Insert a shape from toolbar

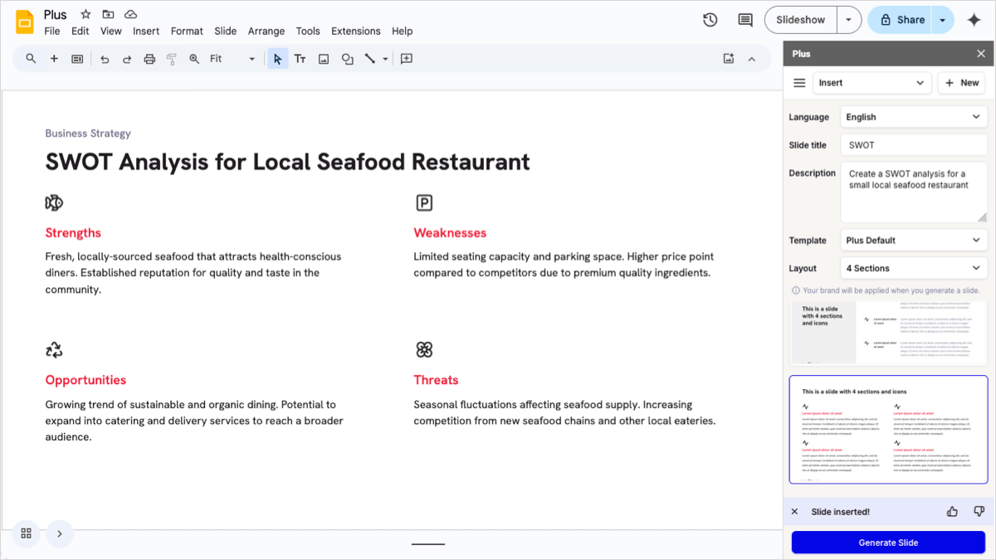pos(348,59)
